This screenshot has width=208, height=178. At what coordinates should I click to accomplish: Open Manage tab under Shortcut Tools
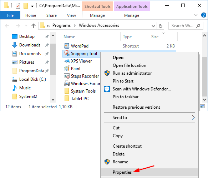[x=97, y=15]
